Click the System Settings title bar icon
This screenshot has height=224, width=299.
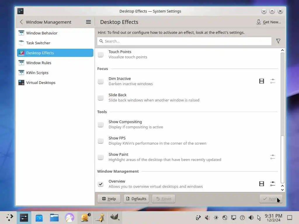pos(20,11)
